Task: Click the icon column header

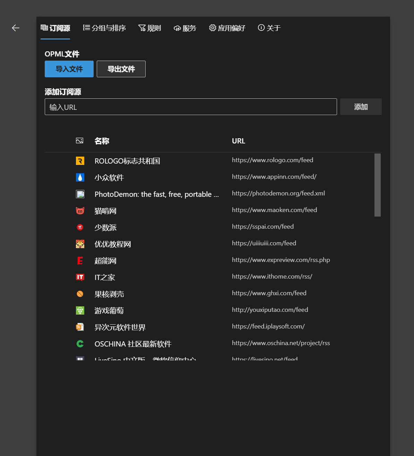Action: 80,141
